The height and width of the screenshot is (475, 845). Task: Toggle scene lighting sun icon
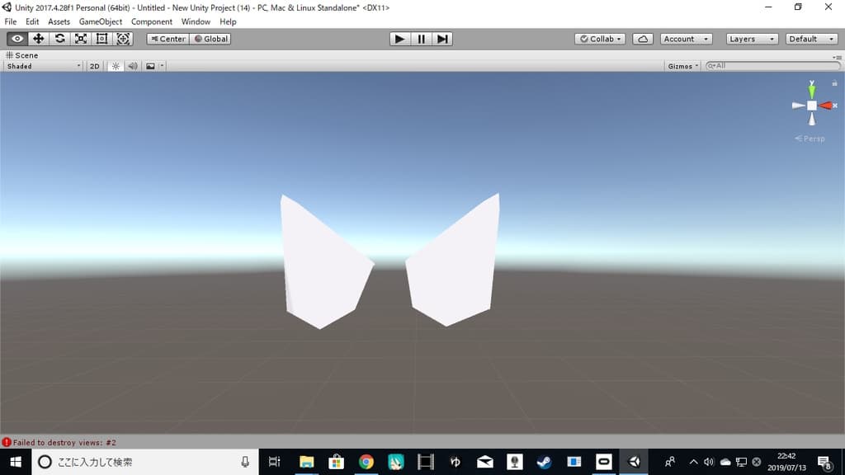(x=116, y=66)
